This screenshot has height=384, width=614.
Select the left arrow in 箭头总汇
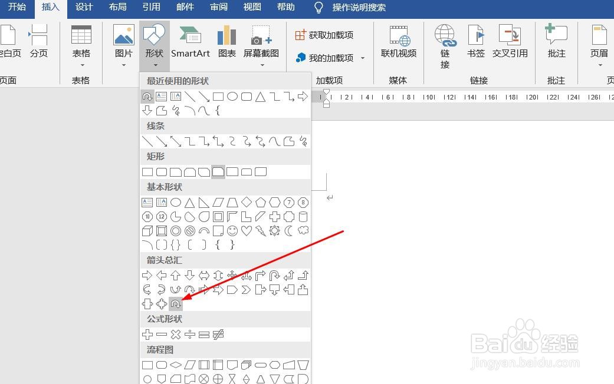click(x=162, y=276)
